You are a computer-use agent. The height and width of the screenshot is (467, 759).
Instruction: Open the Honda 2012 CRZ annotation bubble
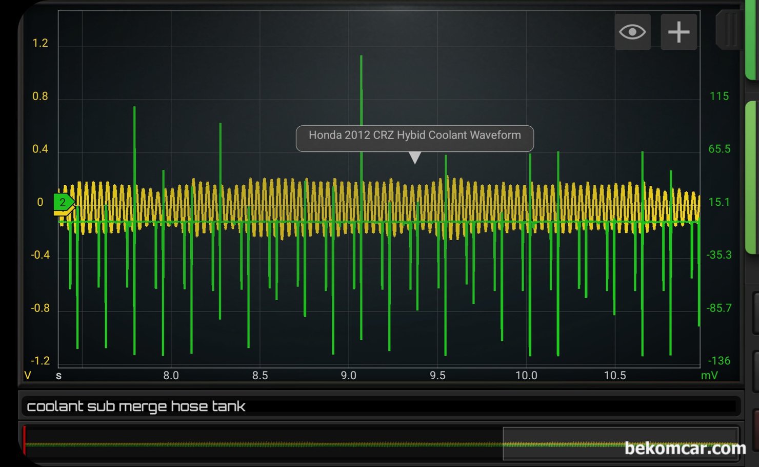(x=414, y=135)
